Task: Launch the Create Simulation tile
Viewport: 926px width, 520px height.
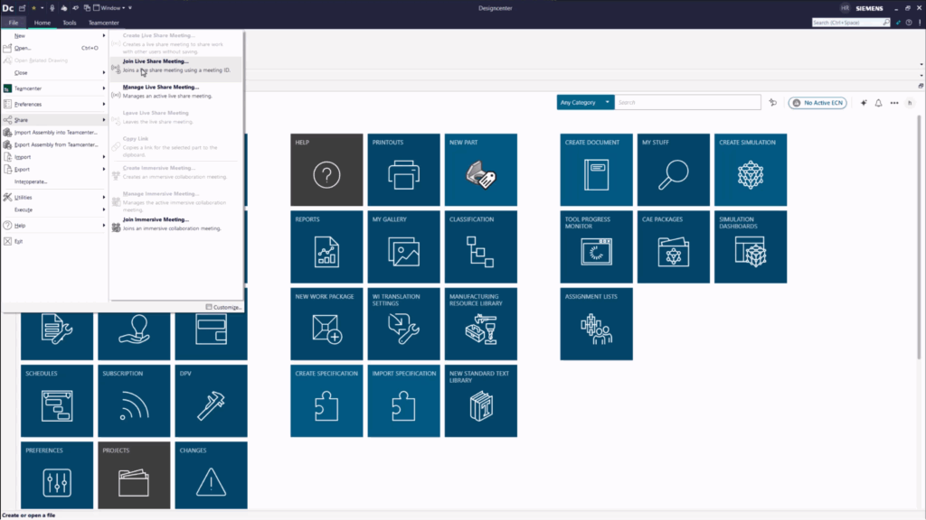Action: 750,170
